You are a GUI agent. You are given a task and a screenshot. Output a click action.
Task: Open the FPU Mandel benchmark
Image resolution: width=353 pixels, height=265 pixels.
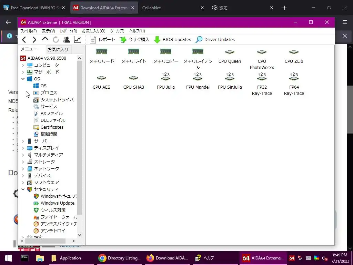(x=198, y=81)
